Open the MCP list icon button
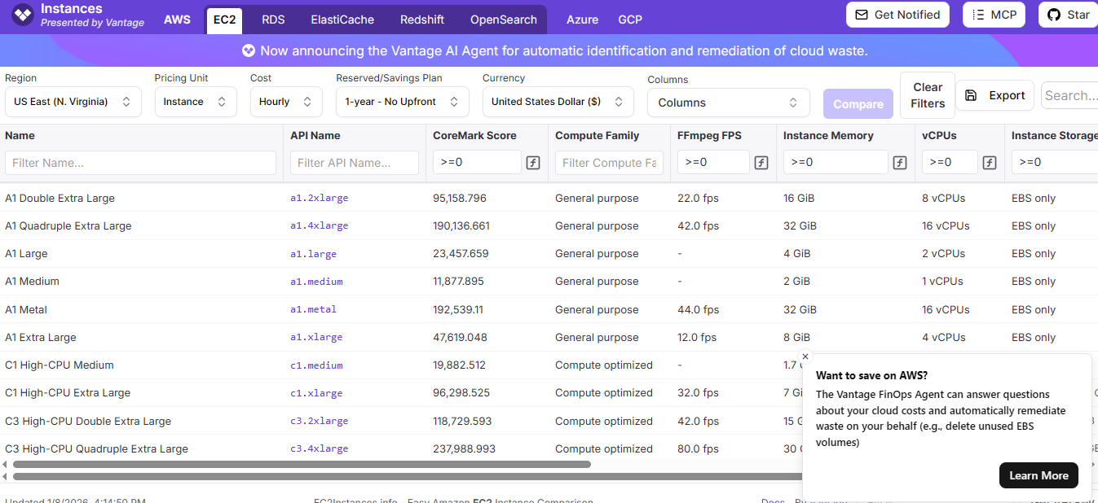Viewport: 1098px width, 503px height. [x=978, y=15]
